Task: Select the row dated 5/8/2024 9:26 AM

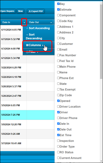Action: [x=27, y=134]
